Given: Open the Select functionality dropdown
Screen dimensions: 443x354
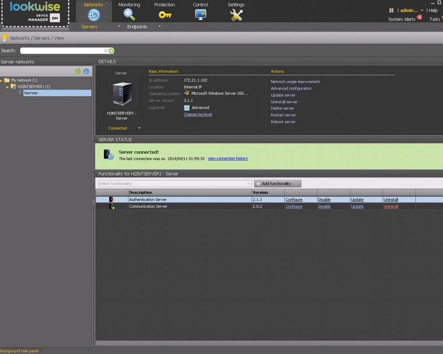Looking at the screenshot, I should (x=175, y=184).
